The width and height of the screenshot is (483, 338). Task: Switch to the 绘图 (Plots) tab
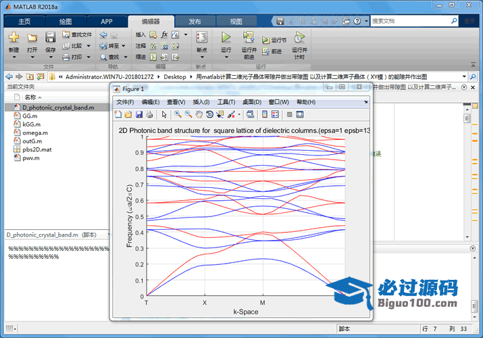point(66,21)
